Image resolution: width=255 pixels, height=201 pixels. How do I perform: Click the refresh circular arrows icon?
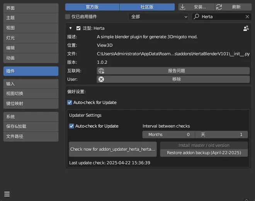click(x=219, y=7)
